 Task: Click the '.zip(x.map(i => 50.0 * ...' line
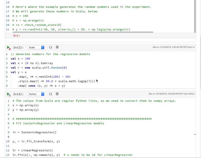pyautogui.click(x=57, y=81)
